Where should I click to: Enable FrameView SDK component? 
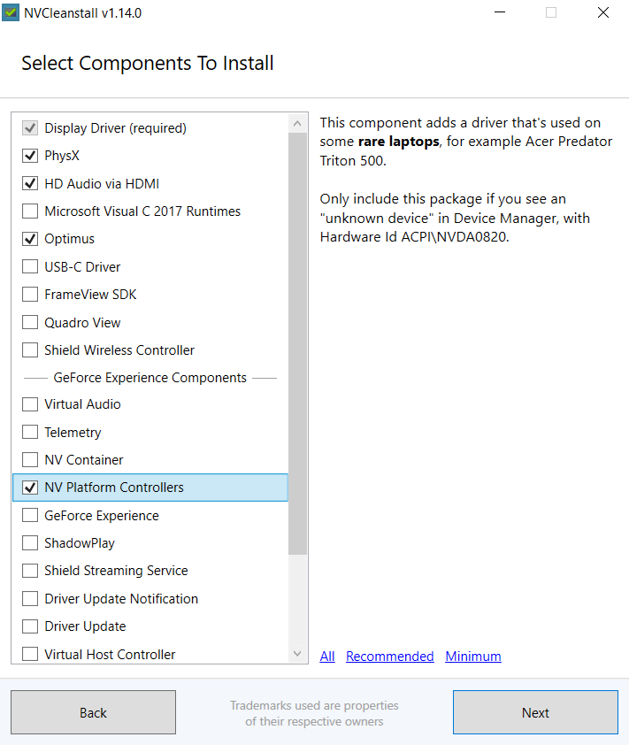[30, 295]
